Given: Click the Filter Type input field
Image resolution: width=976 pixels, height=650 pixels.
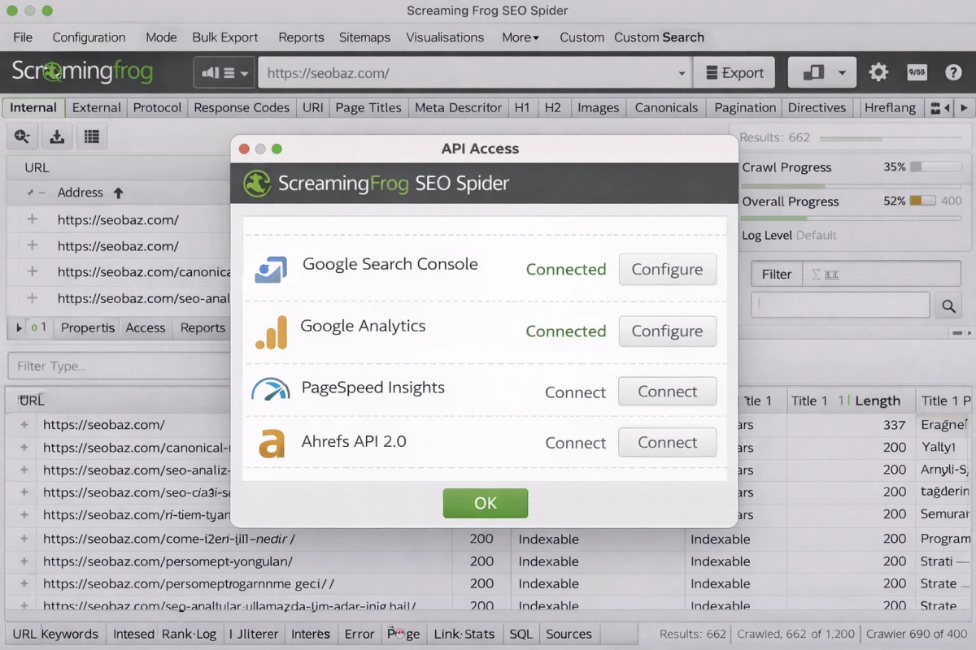Looking at the screenshot, I should [x=119, y=366].
